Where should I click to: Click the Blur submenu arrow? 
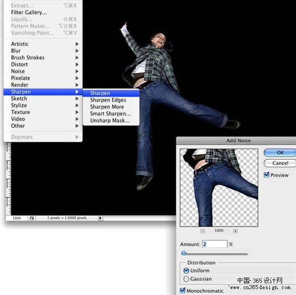coord(77,51)
